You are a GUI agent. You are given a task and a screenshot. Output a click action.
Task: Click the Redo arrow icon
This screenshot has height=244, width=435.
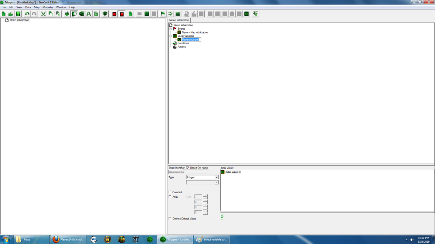point(34,14)
